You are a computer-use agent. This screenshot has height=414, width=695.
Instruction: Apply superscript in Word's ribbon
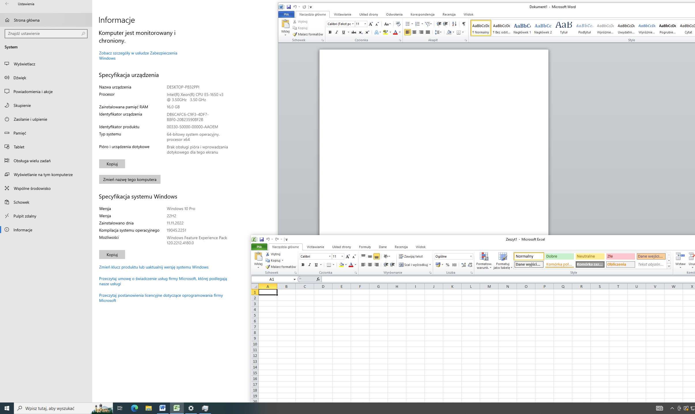[x=367, y=32]
